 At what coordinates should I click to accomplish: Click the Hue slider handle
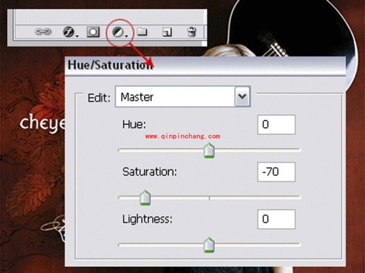click(x=209, y=151)
